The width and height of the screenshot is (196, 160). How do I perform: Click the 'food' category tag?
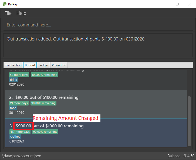(x=13, y=108)
